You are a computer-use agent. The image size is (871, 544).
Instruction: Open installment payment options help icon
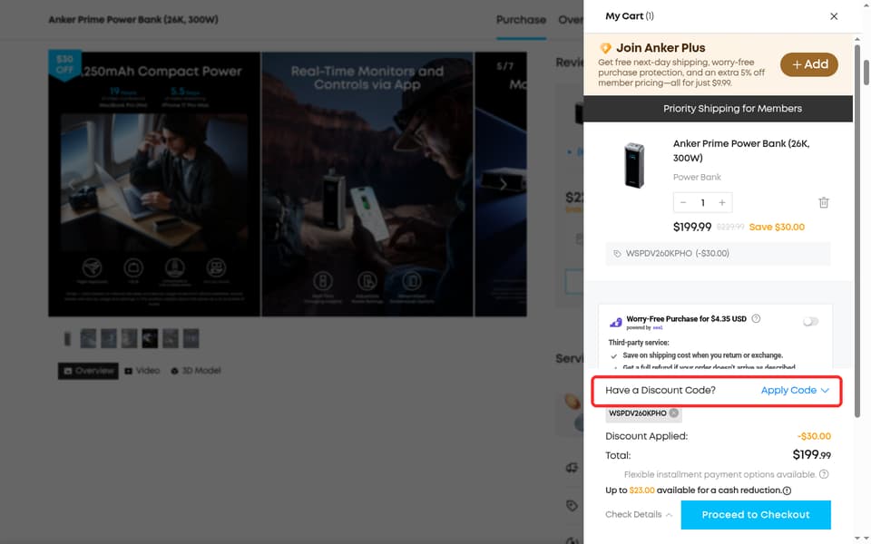(824, 474)
